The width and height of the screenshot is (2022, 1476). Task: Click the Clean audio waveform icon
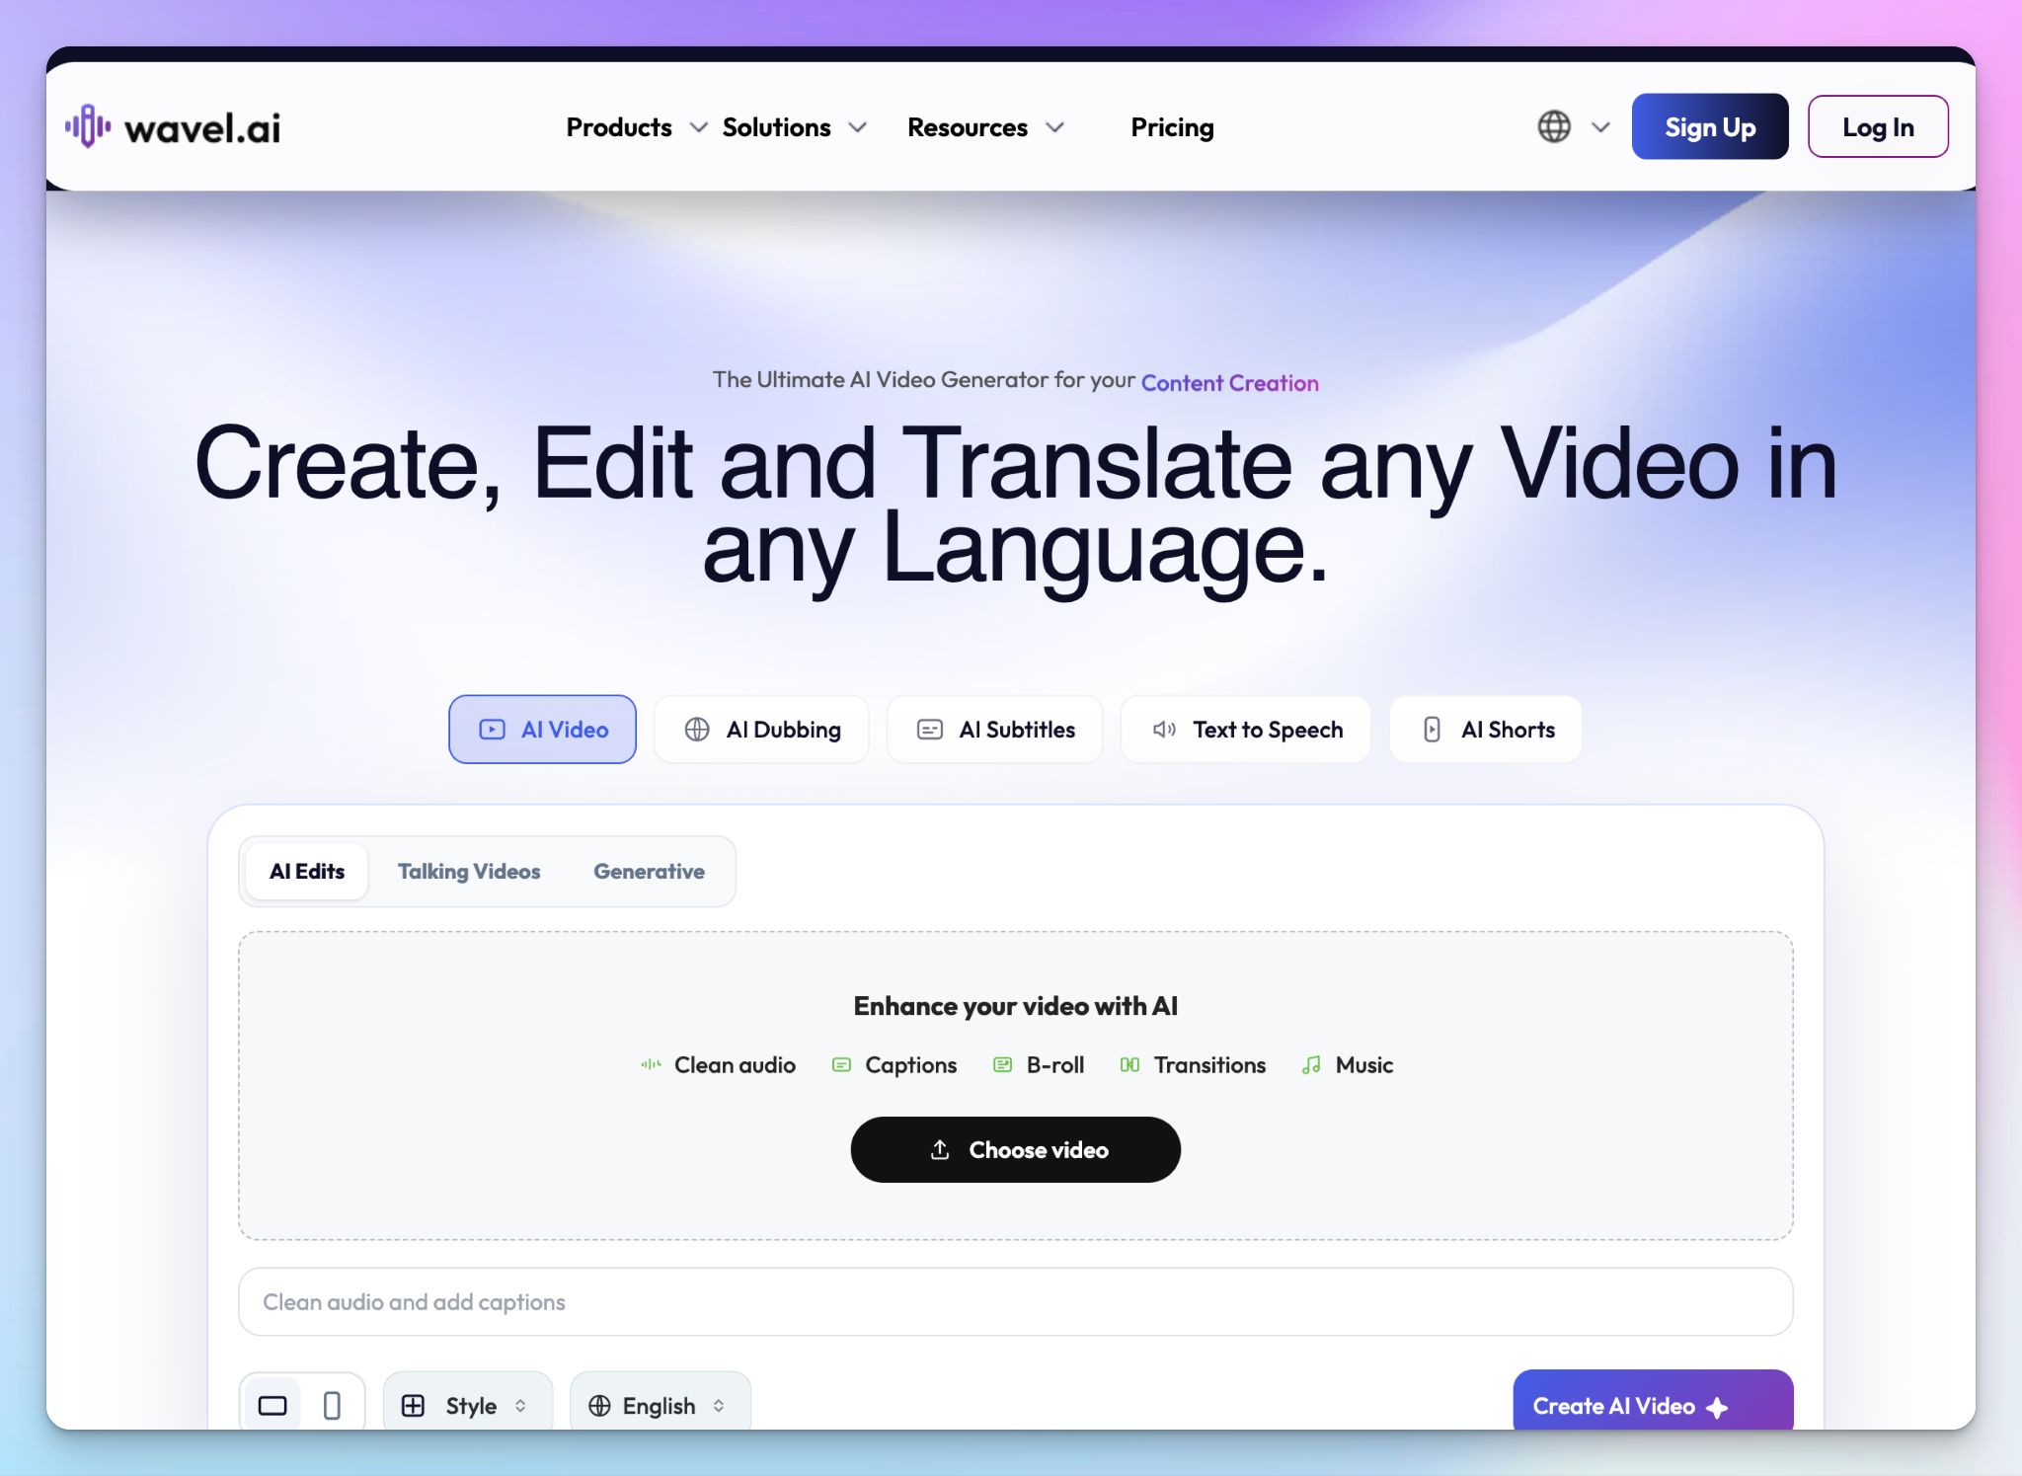click(651, 1064)
